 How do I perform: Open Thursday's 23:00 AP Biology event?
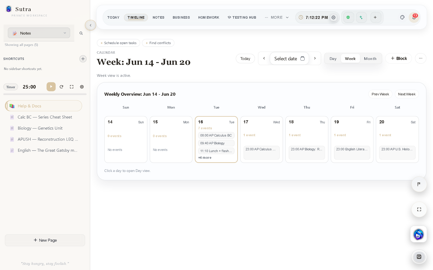pyautogui.click(x=307, y=153)
